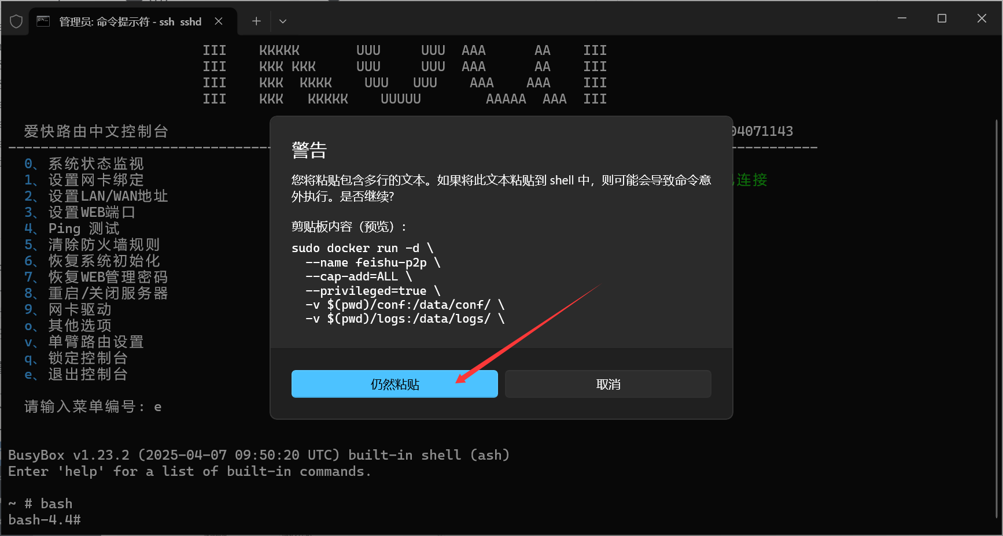The height and width of the screenshot is (536, 1003).
Task: Click menu entry 8、重启/关闭服务器
Action: 96,293
